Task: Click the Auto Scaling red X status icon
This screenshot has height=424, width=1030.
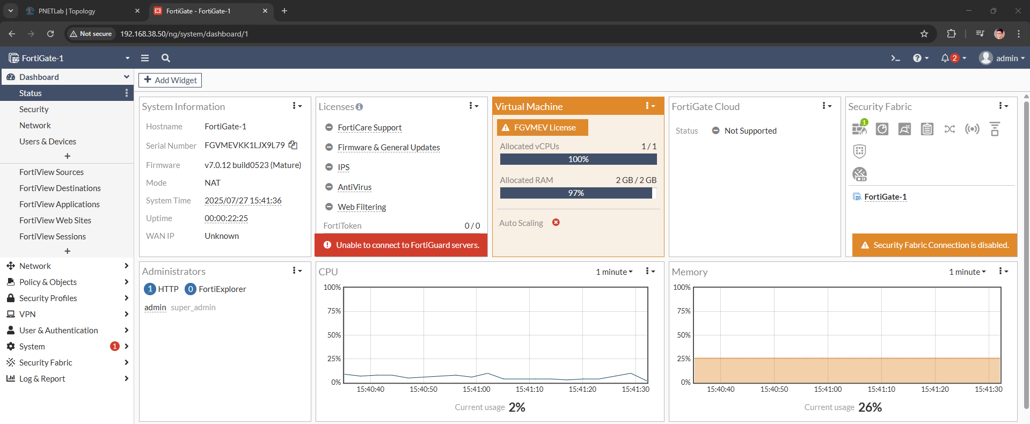Action: [556, 222]
